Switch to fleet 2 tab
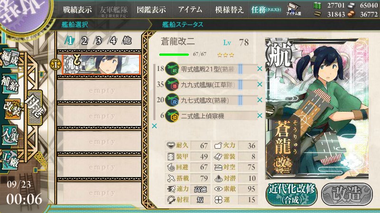Image resolution: width=380 pixels, height=213 pixels. (84, 41)
